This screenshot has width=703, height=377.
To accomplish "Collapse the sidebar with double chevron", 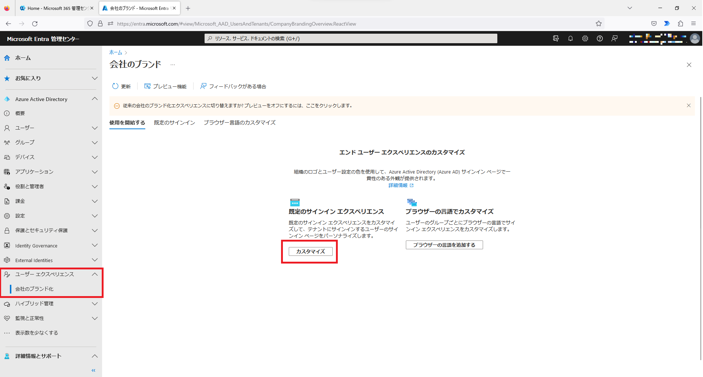I will (x=93, y=370).
